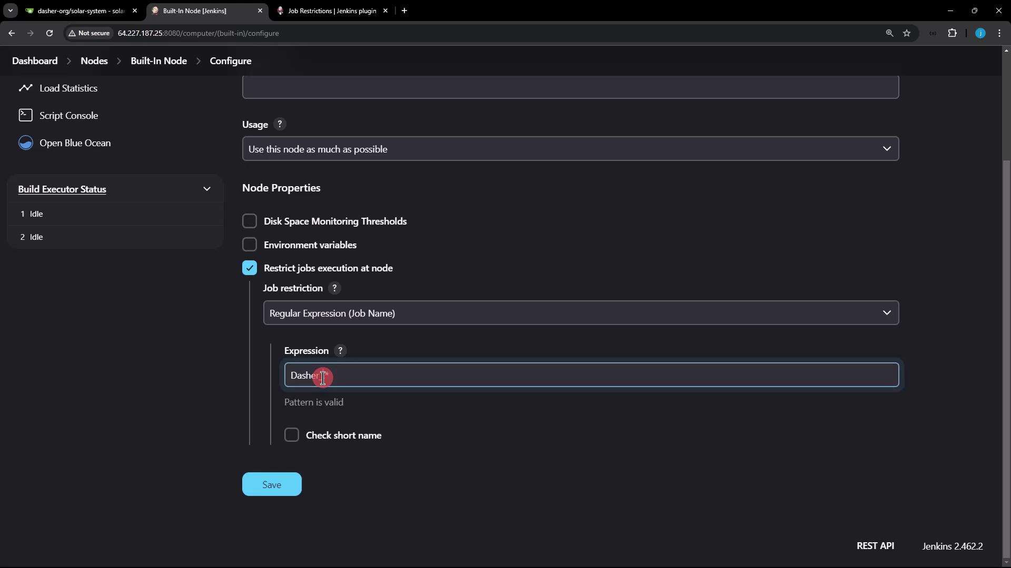Click Expression help question mark
Image resolution: width=1011 pixels, height=568 pixels.
[x=340, y=351]
